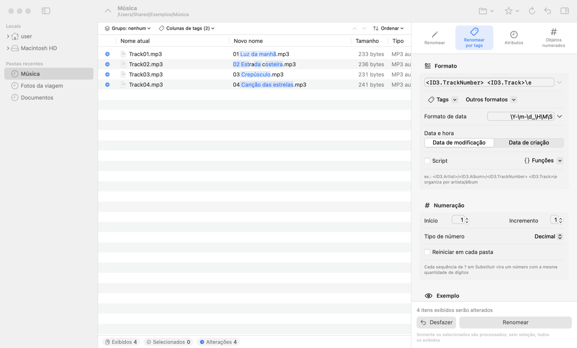Image resolution: width=577 pixels, height=348 pixels.
Task: Jump to previous change arrow
Action: pos(354,28)
